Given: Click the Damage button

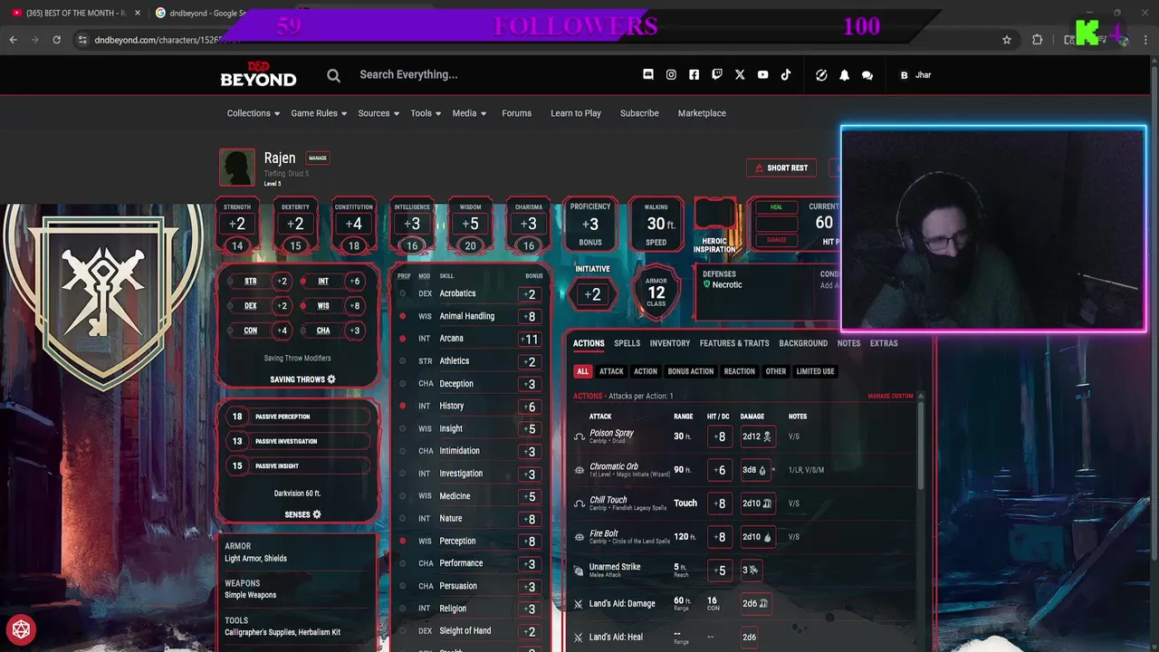Looking at the screenshot, I should tap(776, 240).
